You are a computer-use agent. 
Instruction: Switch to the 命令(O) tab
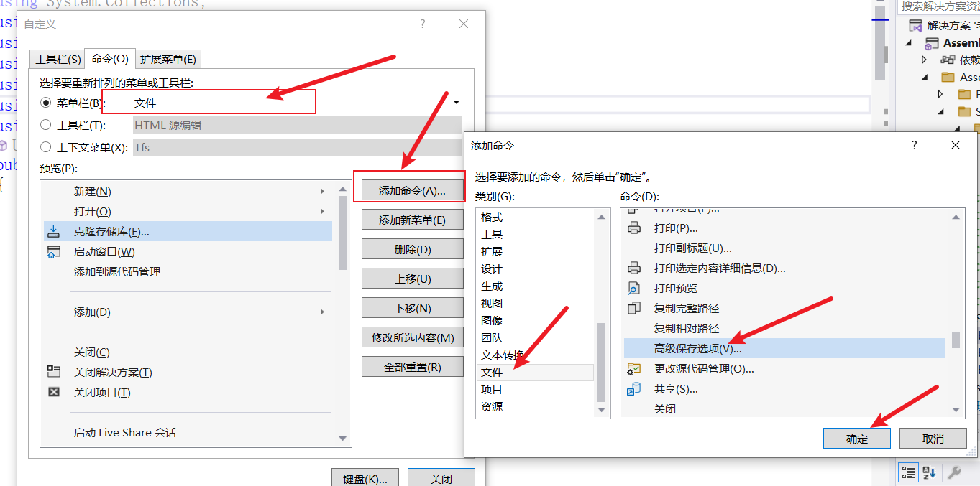pos(110,59)
